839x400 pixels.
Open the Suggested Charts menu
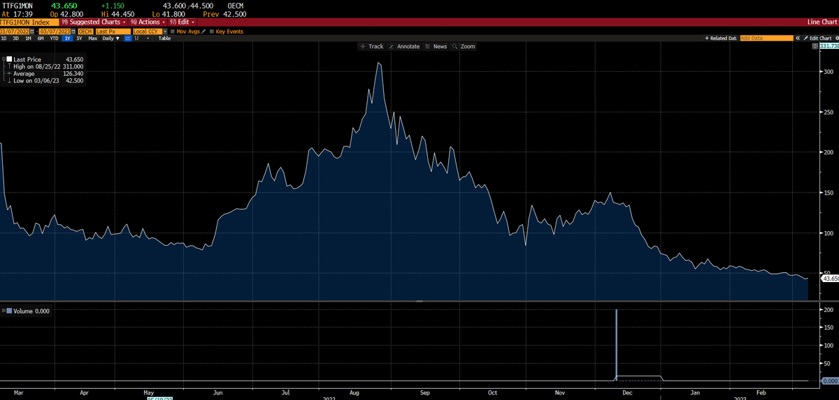(x=94, y=22)
